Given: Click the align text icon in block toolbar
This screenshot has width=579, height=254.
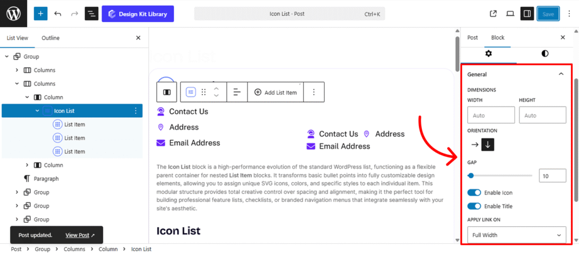Looking at the screenshot, I should 237,92.
